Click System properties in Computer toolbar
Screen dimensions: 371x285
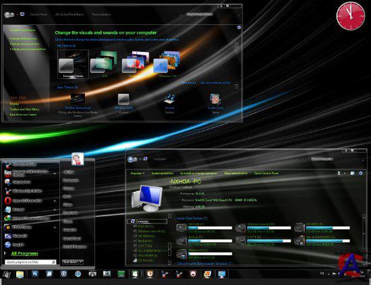coord(163,174)
